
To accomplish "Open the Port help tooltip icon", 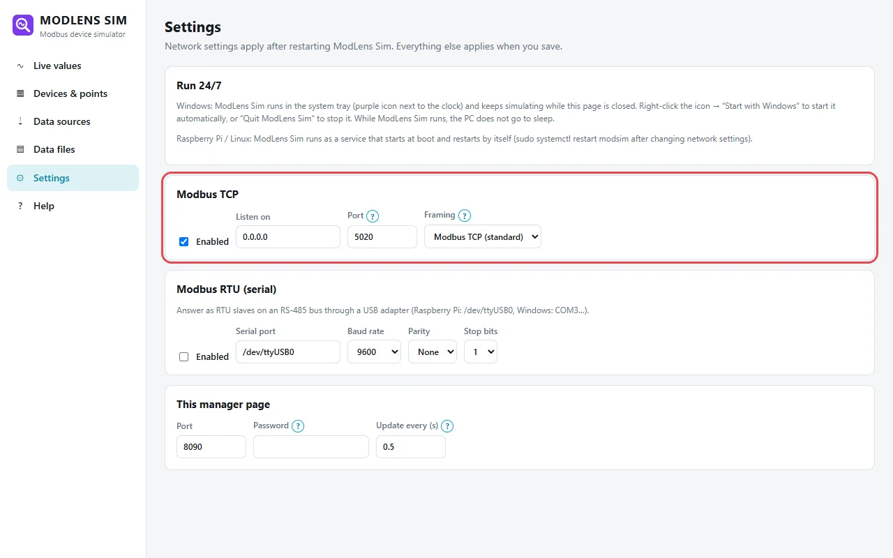I will point(373,216).
